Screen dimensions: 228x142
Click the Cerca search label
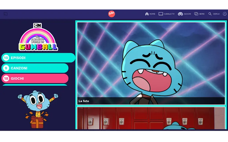point(216,14)
